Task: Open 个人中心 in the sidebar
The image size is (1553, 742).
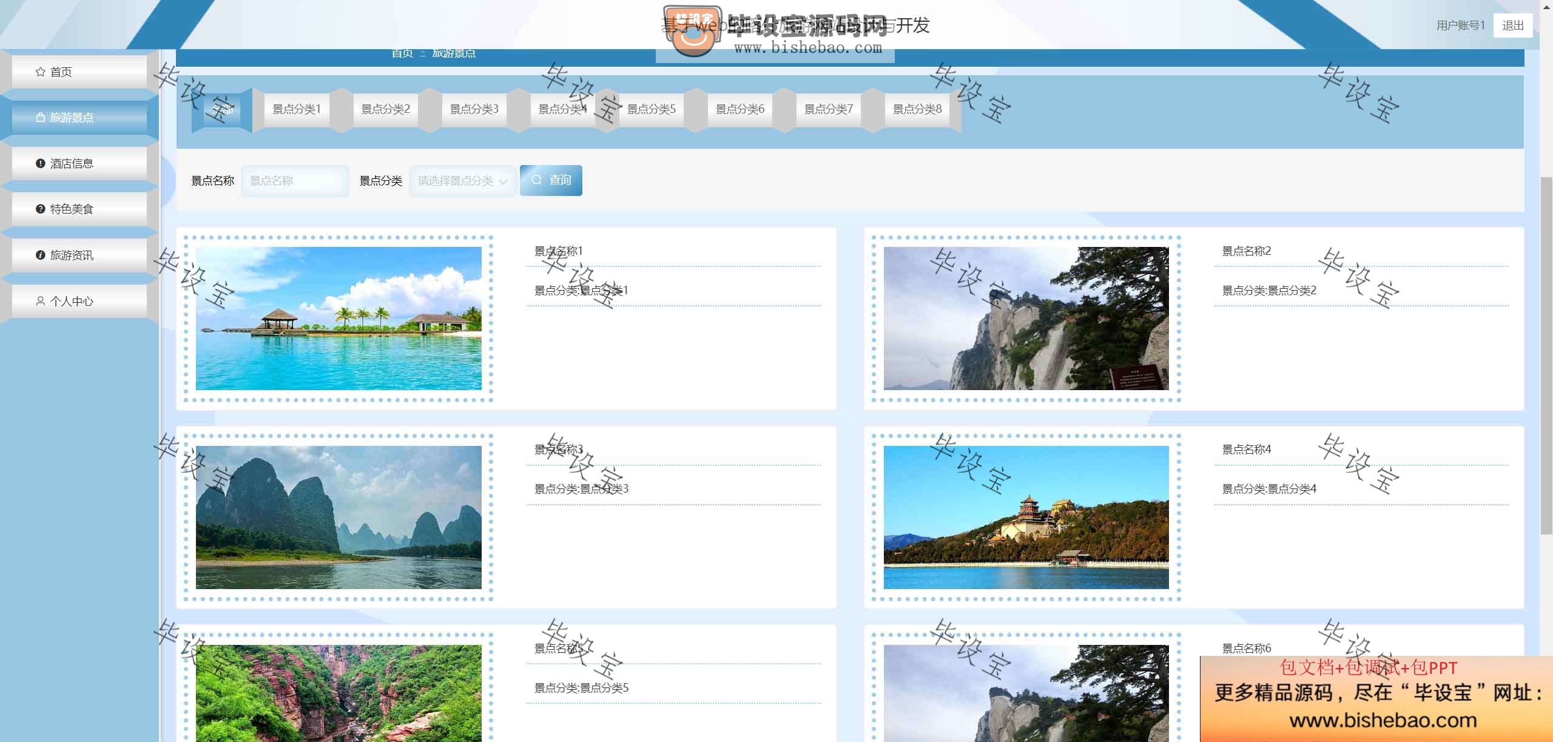Action: 79,301
